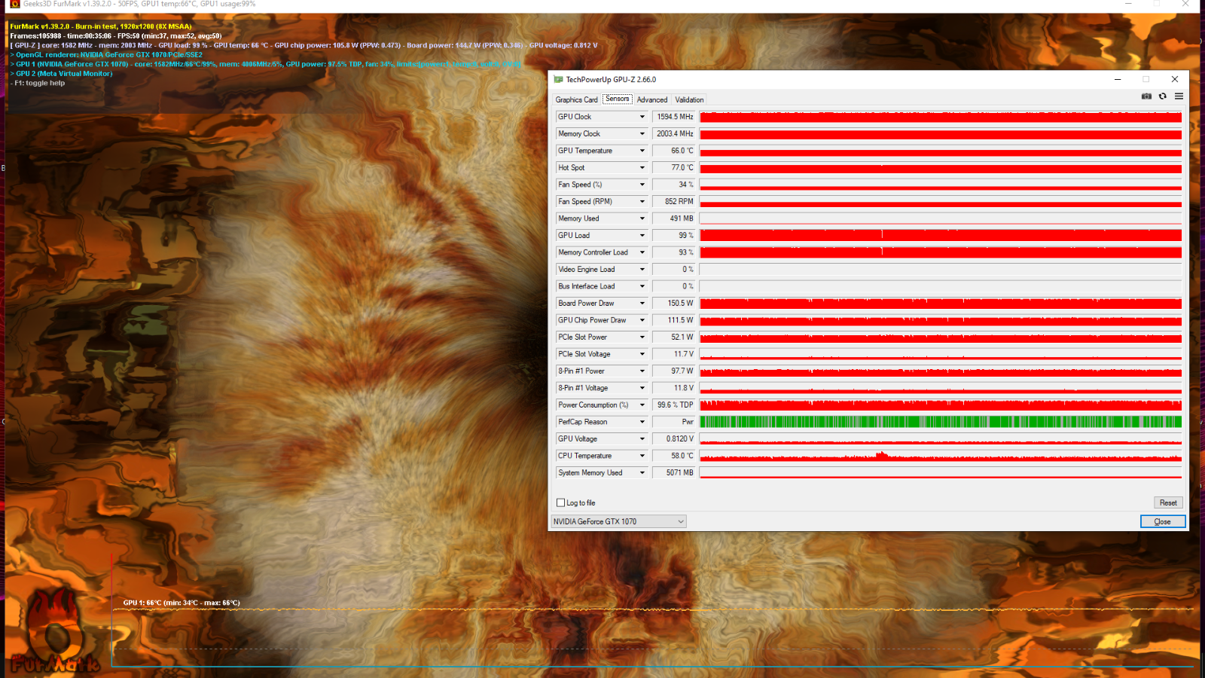The width and height of the screenshot is (1205, 678).
Task: Open the Video Engine Load dropdown
Action: point(642,269)
